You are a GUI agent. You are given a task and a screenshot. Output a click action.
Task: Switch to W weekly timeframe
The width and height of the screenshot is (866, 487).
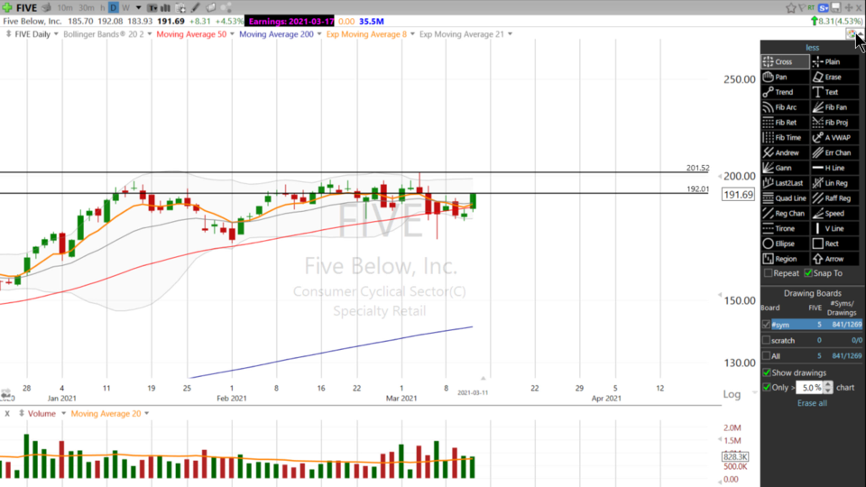click(x=126, y=8)
